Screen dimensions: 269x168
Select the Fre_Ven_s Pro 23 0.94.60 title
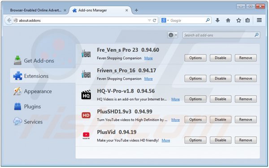128,50
